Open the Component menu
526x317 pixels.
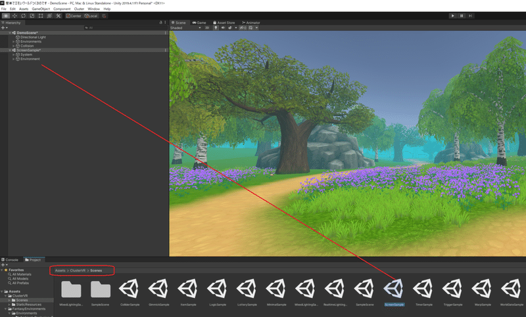[x=62, y=9]
